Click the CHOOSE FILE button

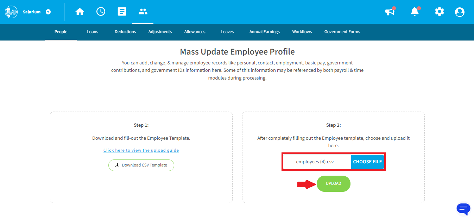[x=367, y=162]
